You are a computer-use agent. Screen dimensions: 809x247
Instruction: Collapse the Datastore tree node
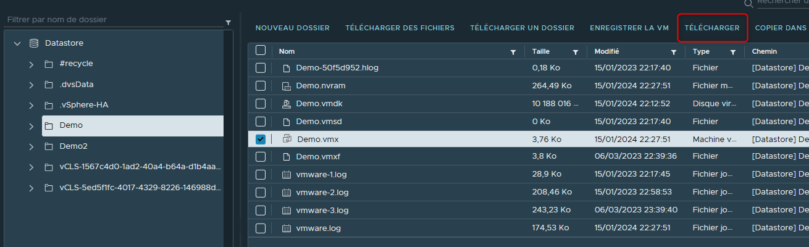[17, 43]
